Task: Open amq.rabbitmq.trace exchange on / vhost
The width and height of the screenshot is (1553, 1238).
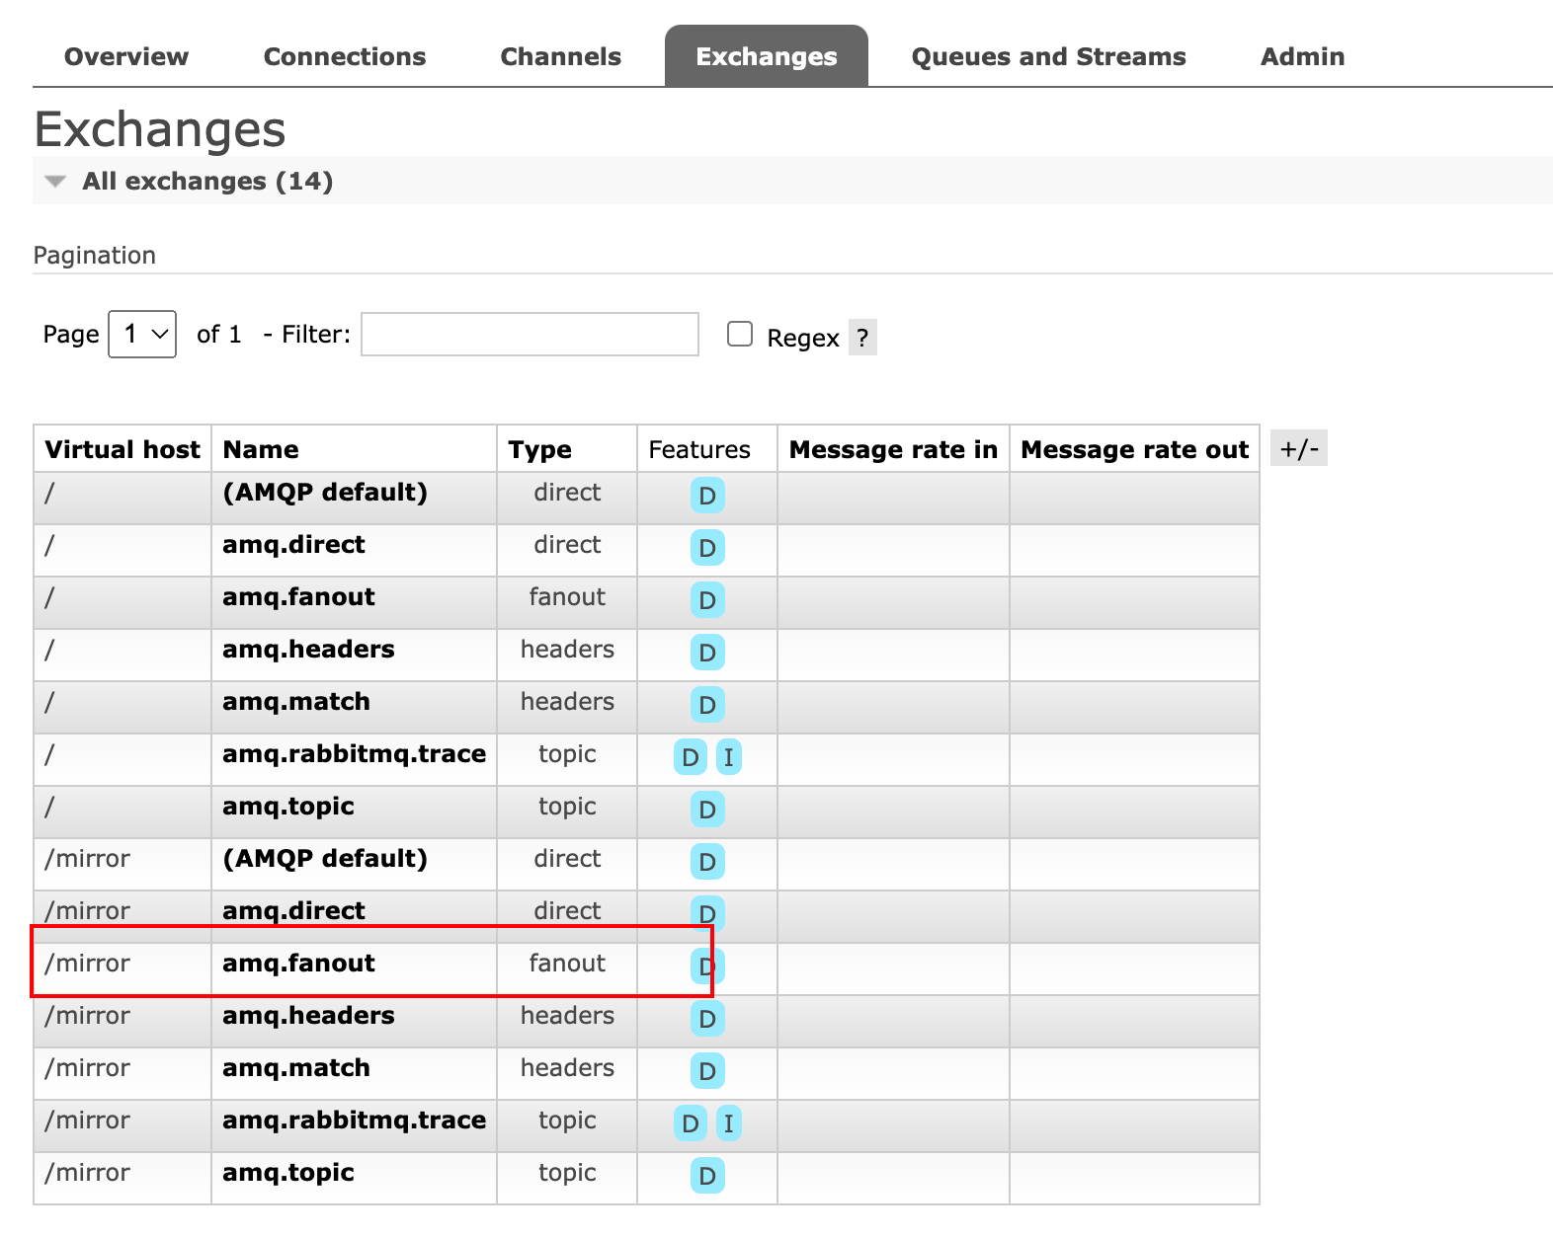Action: [x=354, y=754]
